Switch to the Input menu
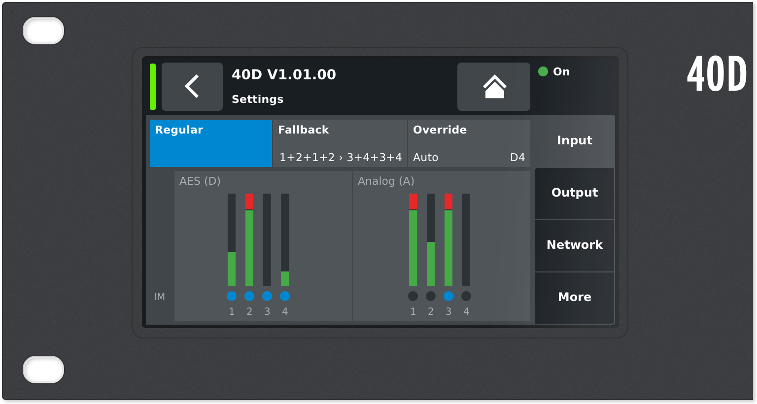 (575, 140)
